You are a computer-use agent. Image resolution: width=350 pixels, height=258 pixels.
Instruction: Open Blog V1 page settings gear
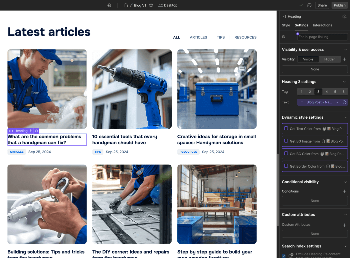[x=151, y=5]
